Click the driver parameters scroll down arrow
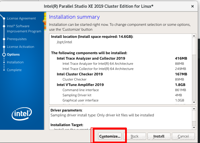Image resolution: width=200 pixels, height=143 pixels. (x=194, y=128)
